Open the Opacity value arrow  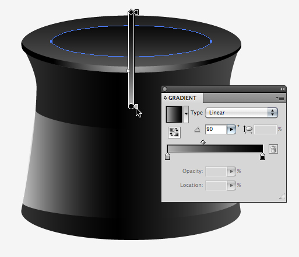coord(231,172)
